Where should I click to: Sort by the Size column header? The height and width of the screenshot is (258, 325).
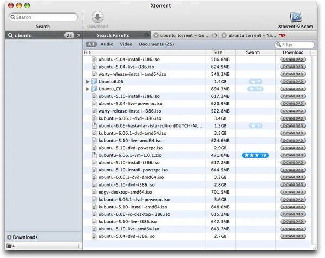tap(220, 52)
